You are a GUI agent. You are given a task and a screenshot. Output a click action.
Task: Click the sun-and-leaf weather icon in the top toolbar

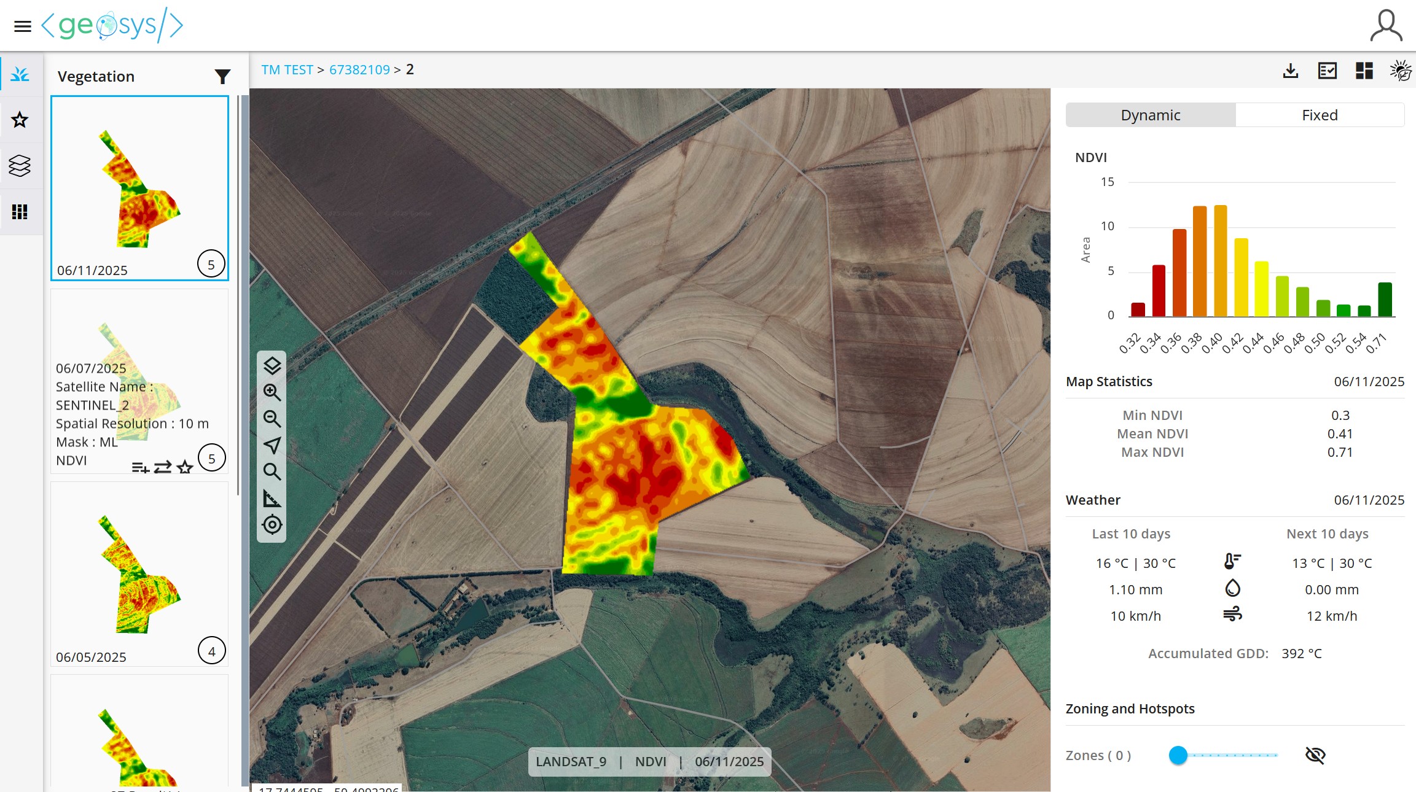(1402, 72)
